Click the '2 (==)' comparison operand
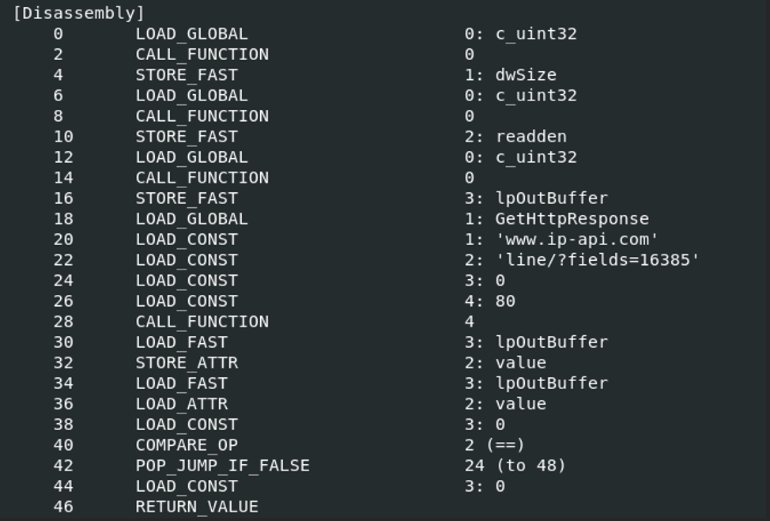Viewport: 770px width, 521px height. pyautogui.click(x=495, y=445)
